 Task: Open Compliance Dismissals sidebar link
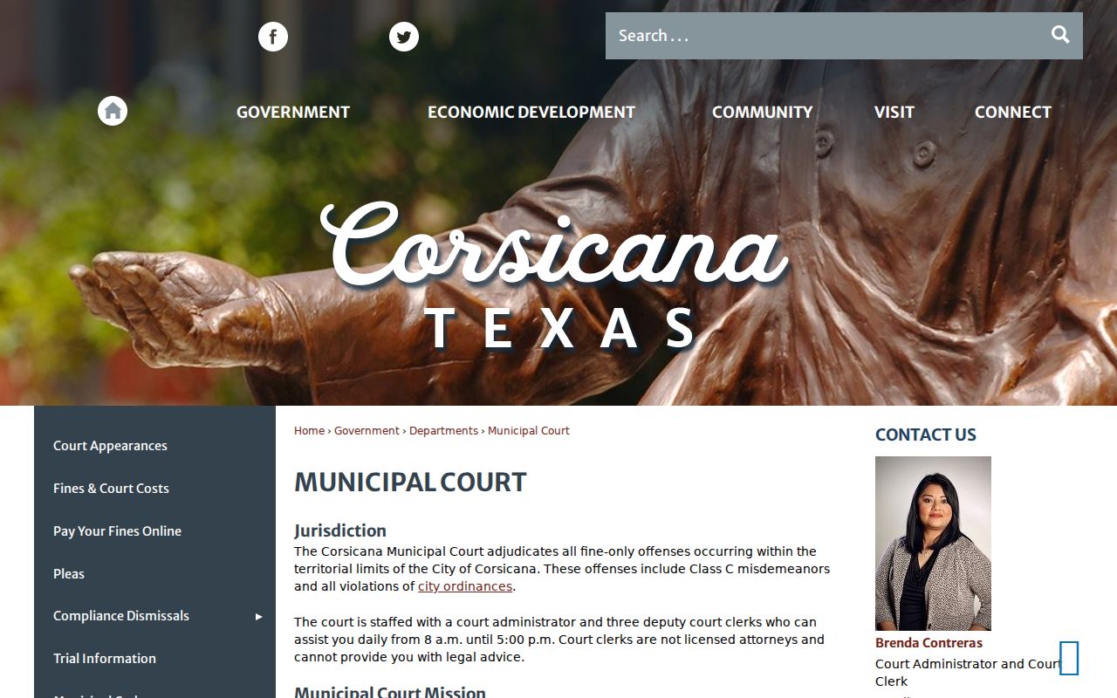tap(121, 616)
